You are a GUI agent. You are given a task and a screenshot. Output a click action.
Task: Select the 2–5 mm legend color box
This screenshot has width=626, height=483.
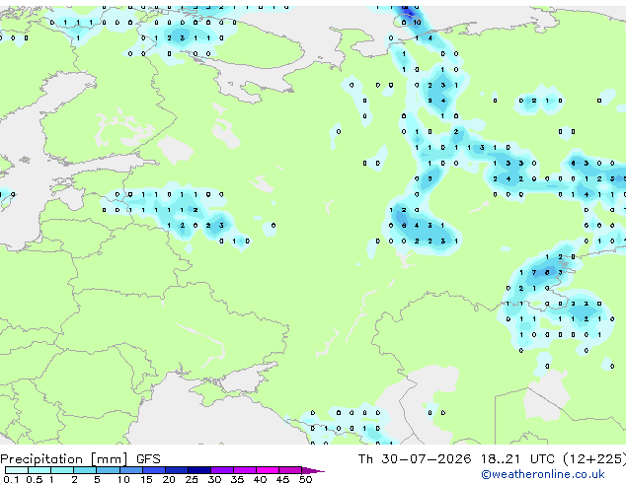point(85,470)
